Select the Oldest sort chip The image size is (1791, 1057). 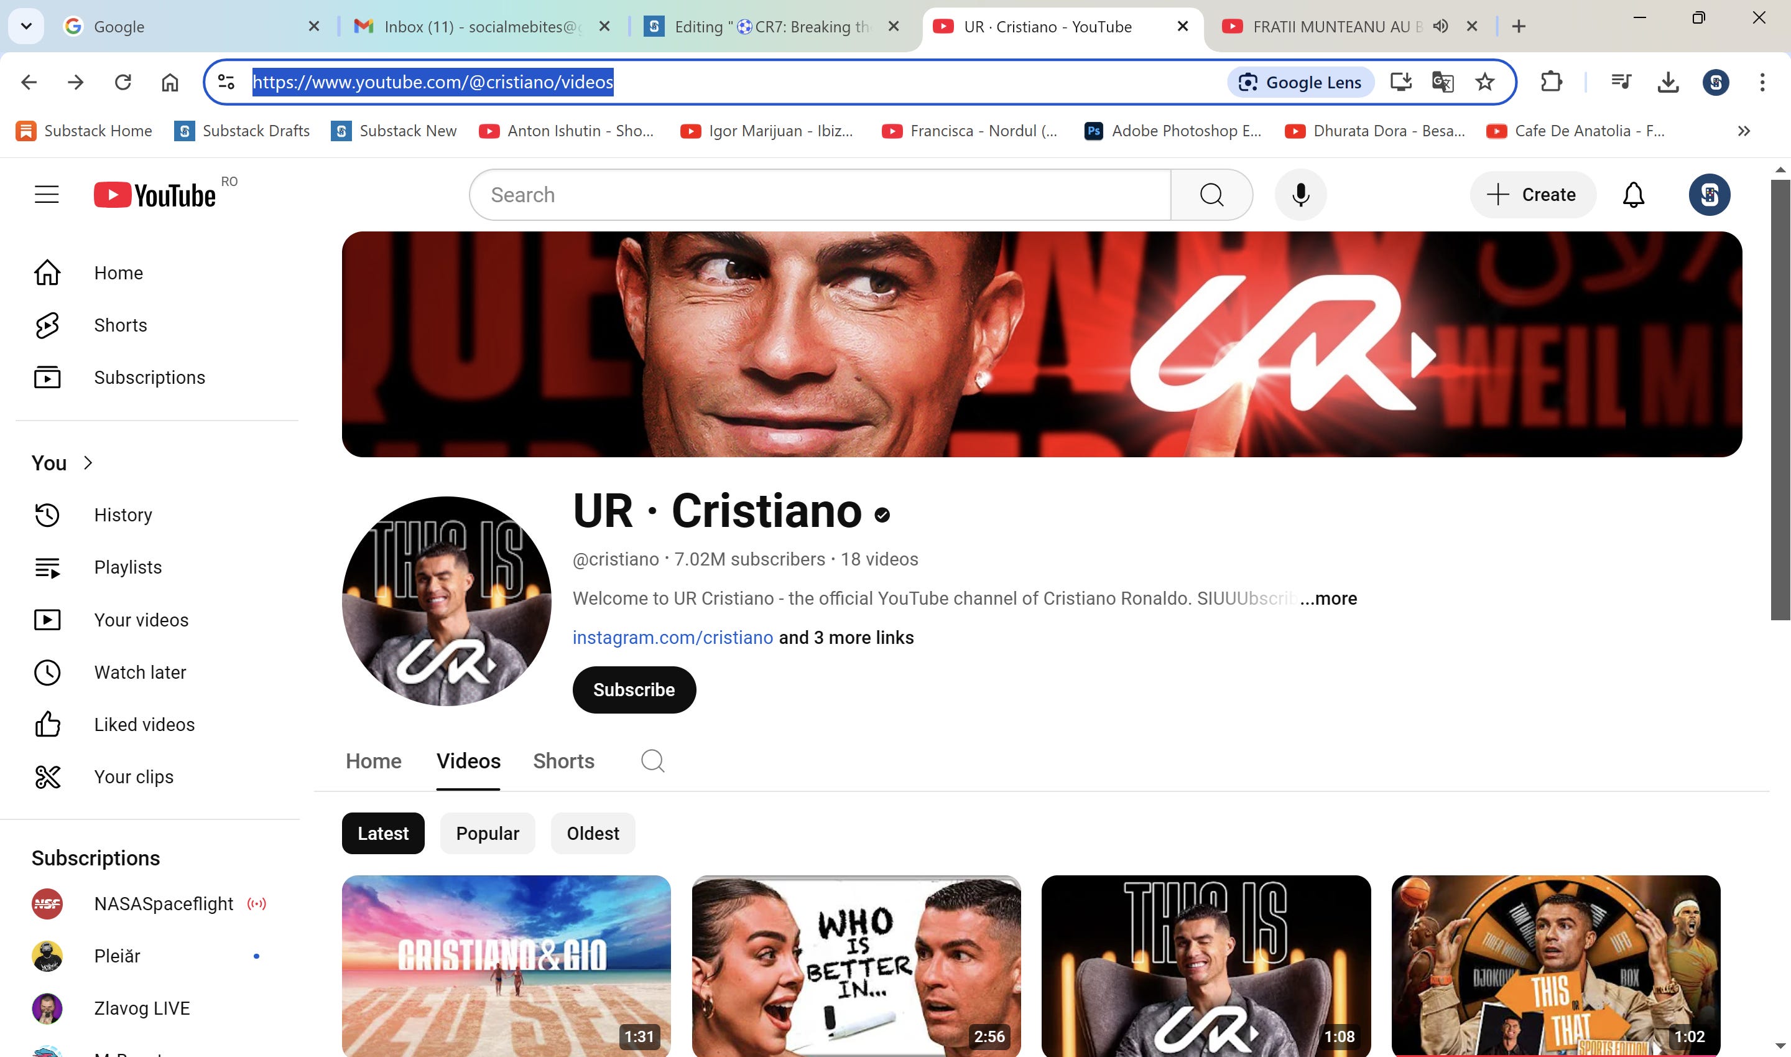click(x=593, y=834)
